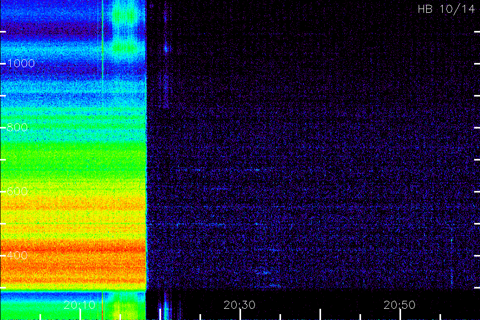Click the 1000 frequency axis label
The height and width of the screenshot is (320, 480).
[20, 63]
